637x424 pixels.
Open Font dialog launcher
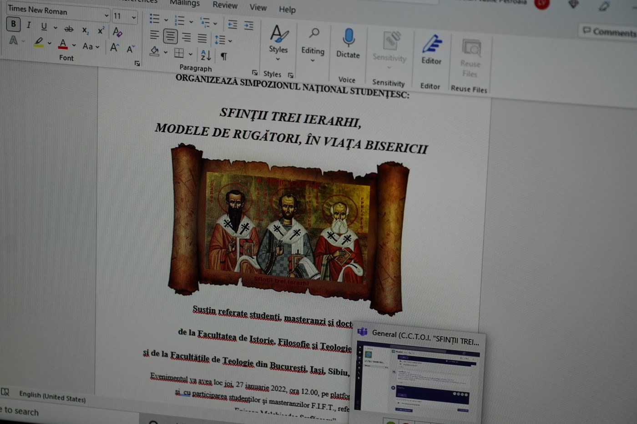click(137, 64)
